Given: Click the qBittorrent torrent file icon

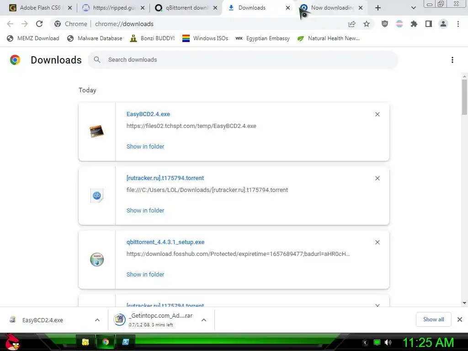Looking at the screenshot, I should point(97,196).
